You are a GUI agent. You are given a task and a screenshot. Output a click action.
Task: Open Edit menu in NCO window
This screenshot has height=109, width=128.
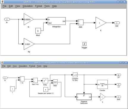(x=9, y=66)
